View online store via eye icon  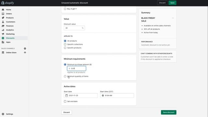click(x=25, y=53)
